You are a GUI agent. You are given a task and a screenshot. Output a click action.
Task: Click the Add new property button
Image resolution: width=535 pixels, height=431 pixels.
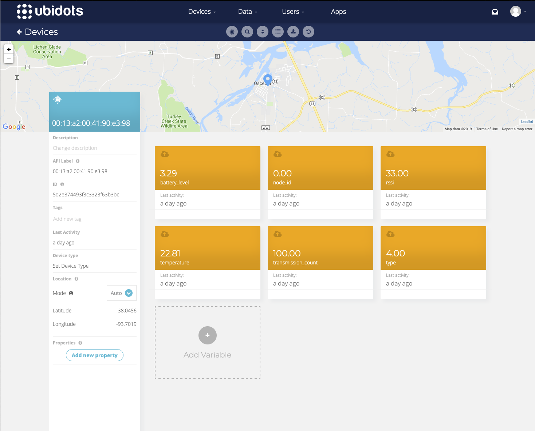pos(94,355)
